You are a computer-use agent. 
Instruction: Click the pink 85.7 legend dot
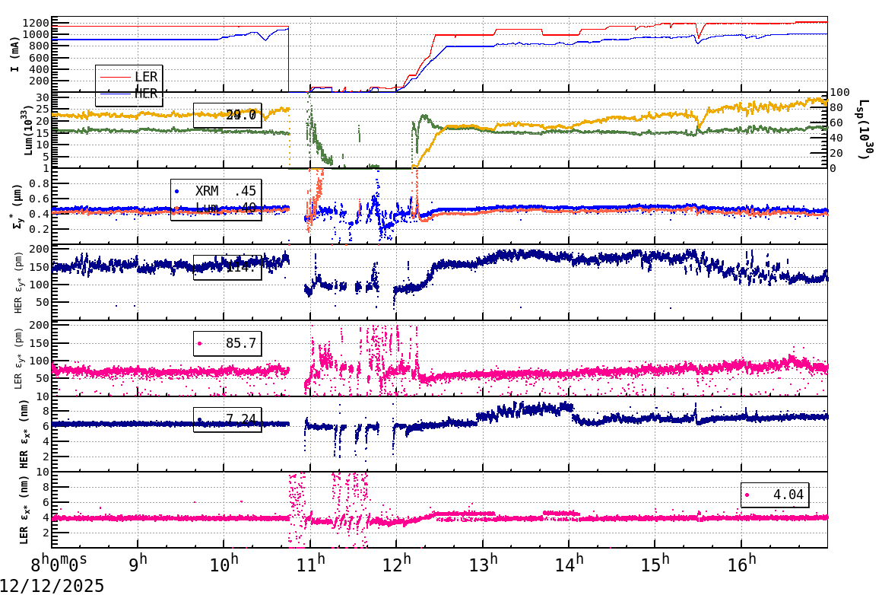[x=199, y=345]
